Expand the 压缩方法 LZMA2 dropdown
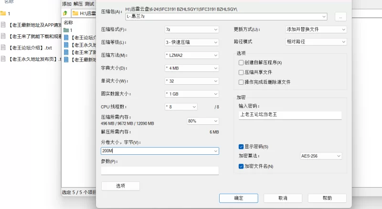The width and height of the screenshot is (382, 209). (x=192, y=55)
